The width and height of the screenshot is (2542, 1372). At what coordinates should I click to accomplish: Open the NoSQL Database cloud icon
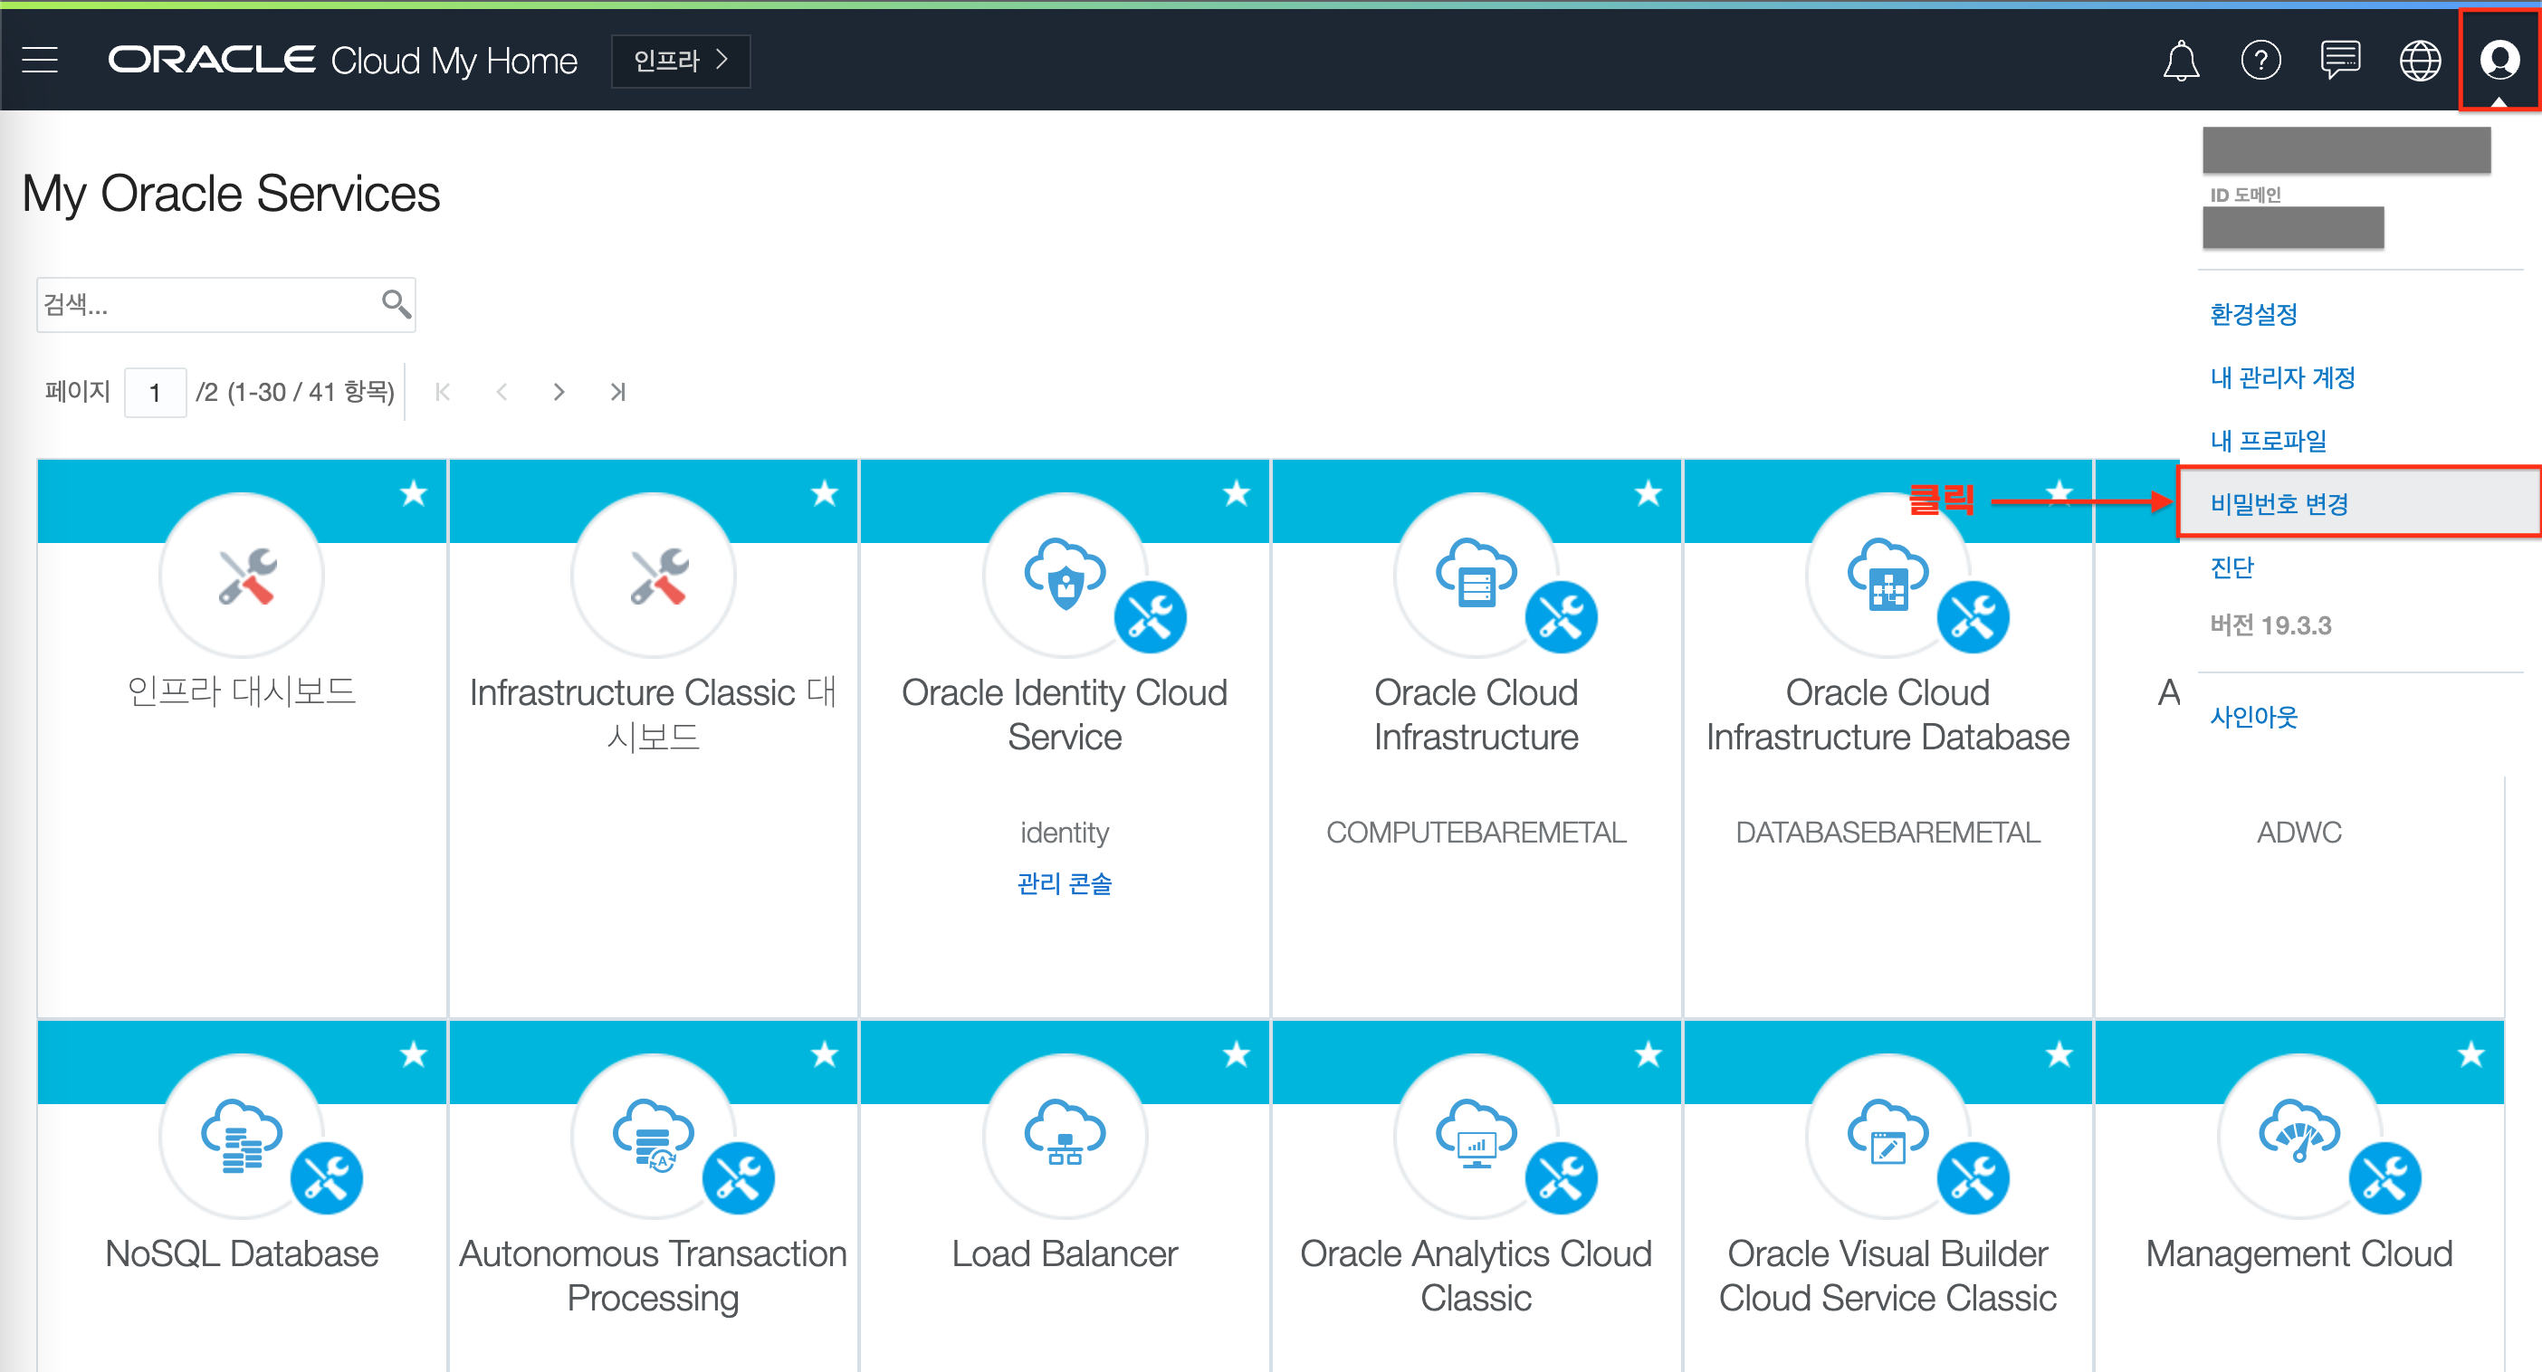(242, 1137)
